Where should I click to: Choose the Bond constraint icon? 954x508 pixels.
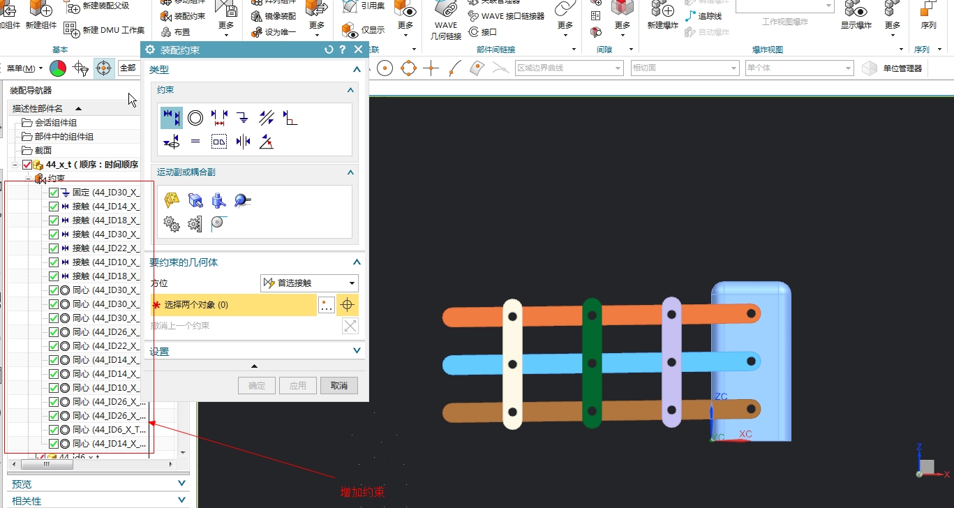[x=219, y=142]
